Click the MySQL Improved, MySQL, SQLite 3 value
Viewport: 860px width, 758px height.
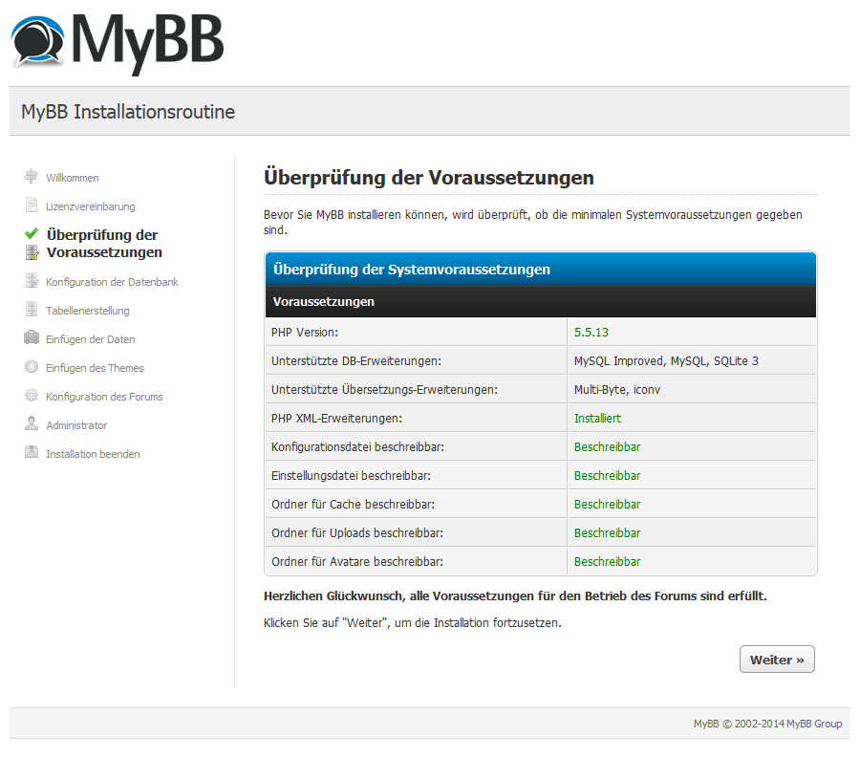666,361
